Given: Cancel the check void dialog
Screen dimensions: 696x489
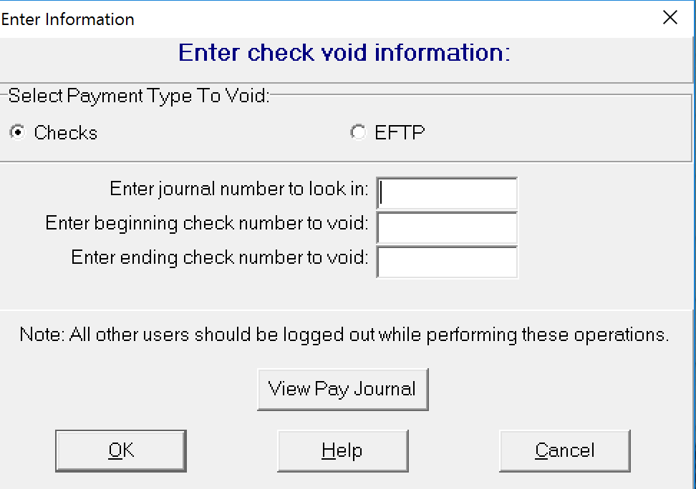Looking at the screenshot, I should point(565,450).
